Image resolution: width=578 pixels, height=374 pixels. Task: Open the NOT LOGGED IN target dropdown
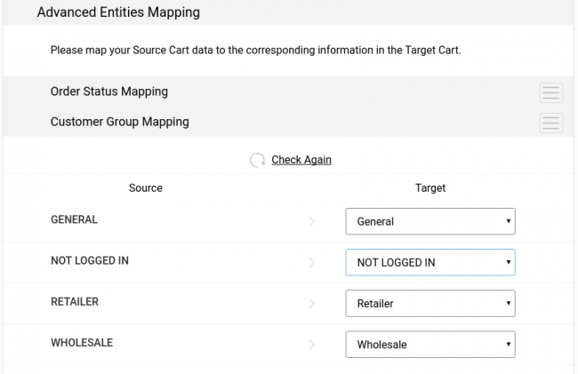tap(430, 262)
